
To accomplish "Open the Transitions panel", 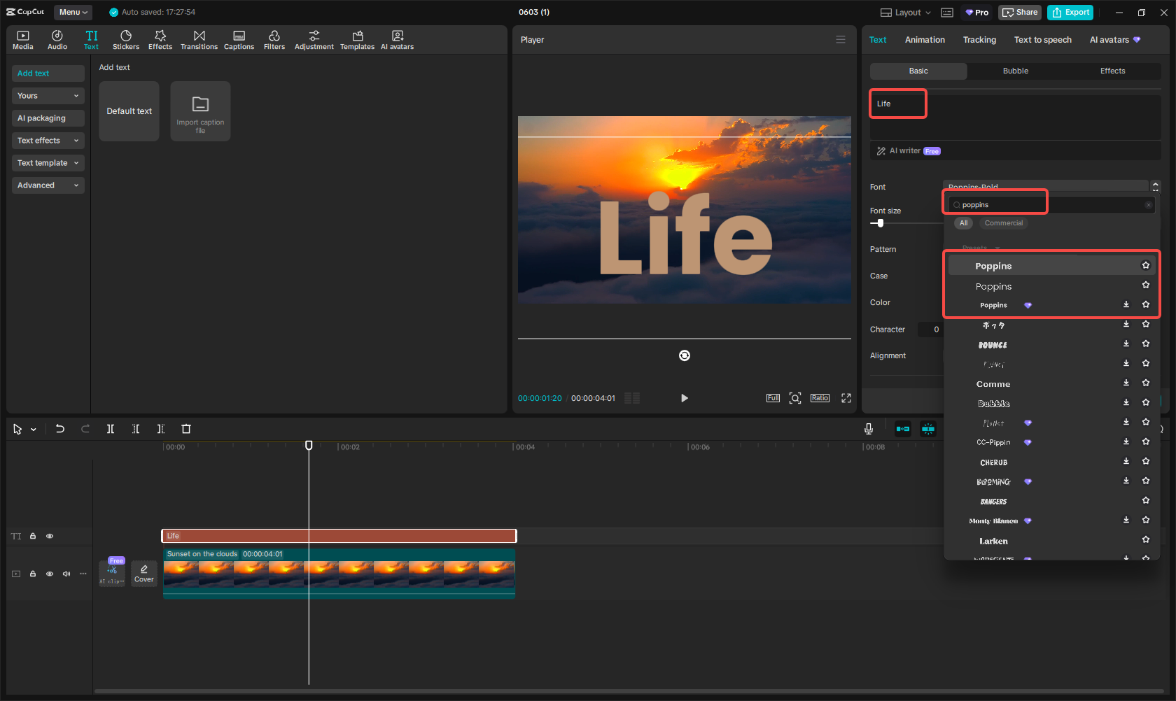I will point(199,40).
